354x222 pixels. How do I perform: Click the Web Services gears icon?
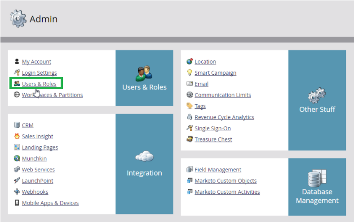pyautogui.click(x=17, y=169)
